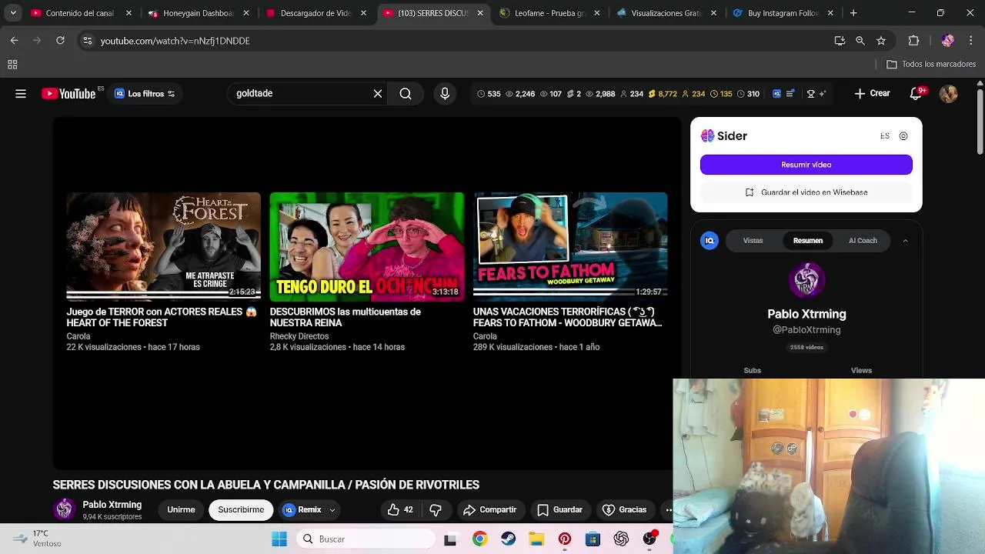Go back in browser history

[x=14, y=41]
